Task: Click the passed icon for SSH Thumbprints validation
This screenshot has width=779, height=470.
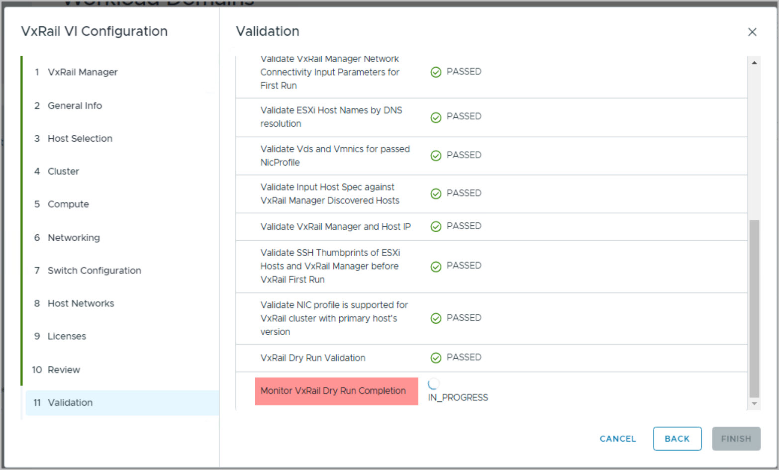Action: 436,267
